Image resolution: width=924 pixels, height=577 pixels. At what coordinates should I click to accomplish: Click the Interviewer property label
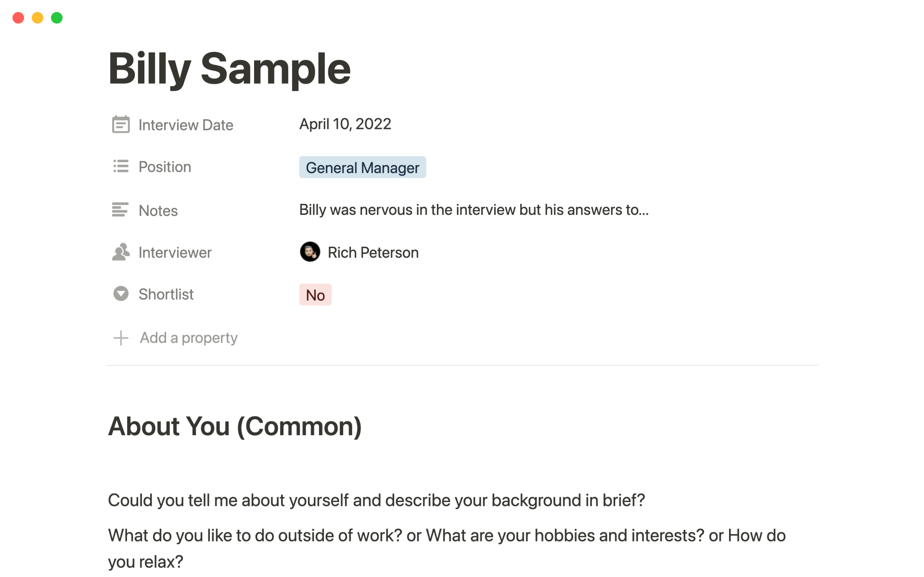click(175, 252)
